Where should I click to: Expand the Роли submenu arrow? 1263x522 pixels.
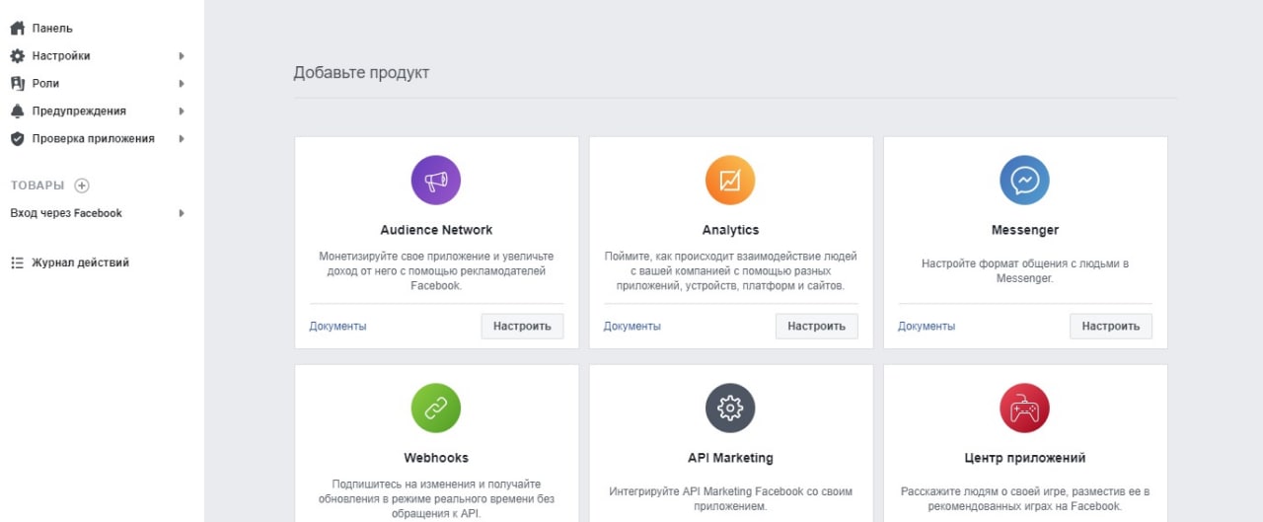point(182,84)
